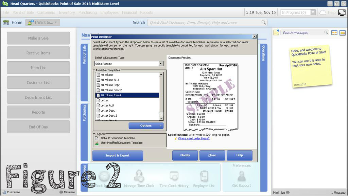Minimize the messages panel arrow
This screenshot has height=196, width=348.
pos(288,193)
